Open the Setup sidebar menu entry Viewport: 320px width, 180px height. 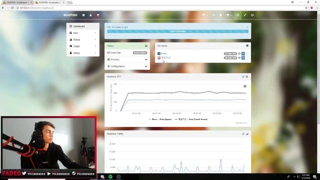point(83,53)
